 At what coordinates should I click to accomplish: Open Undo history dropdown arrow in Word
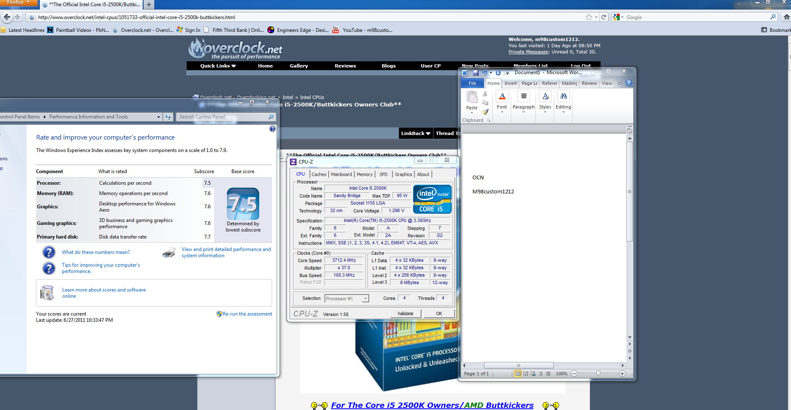[x=491, y=72]
